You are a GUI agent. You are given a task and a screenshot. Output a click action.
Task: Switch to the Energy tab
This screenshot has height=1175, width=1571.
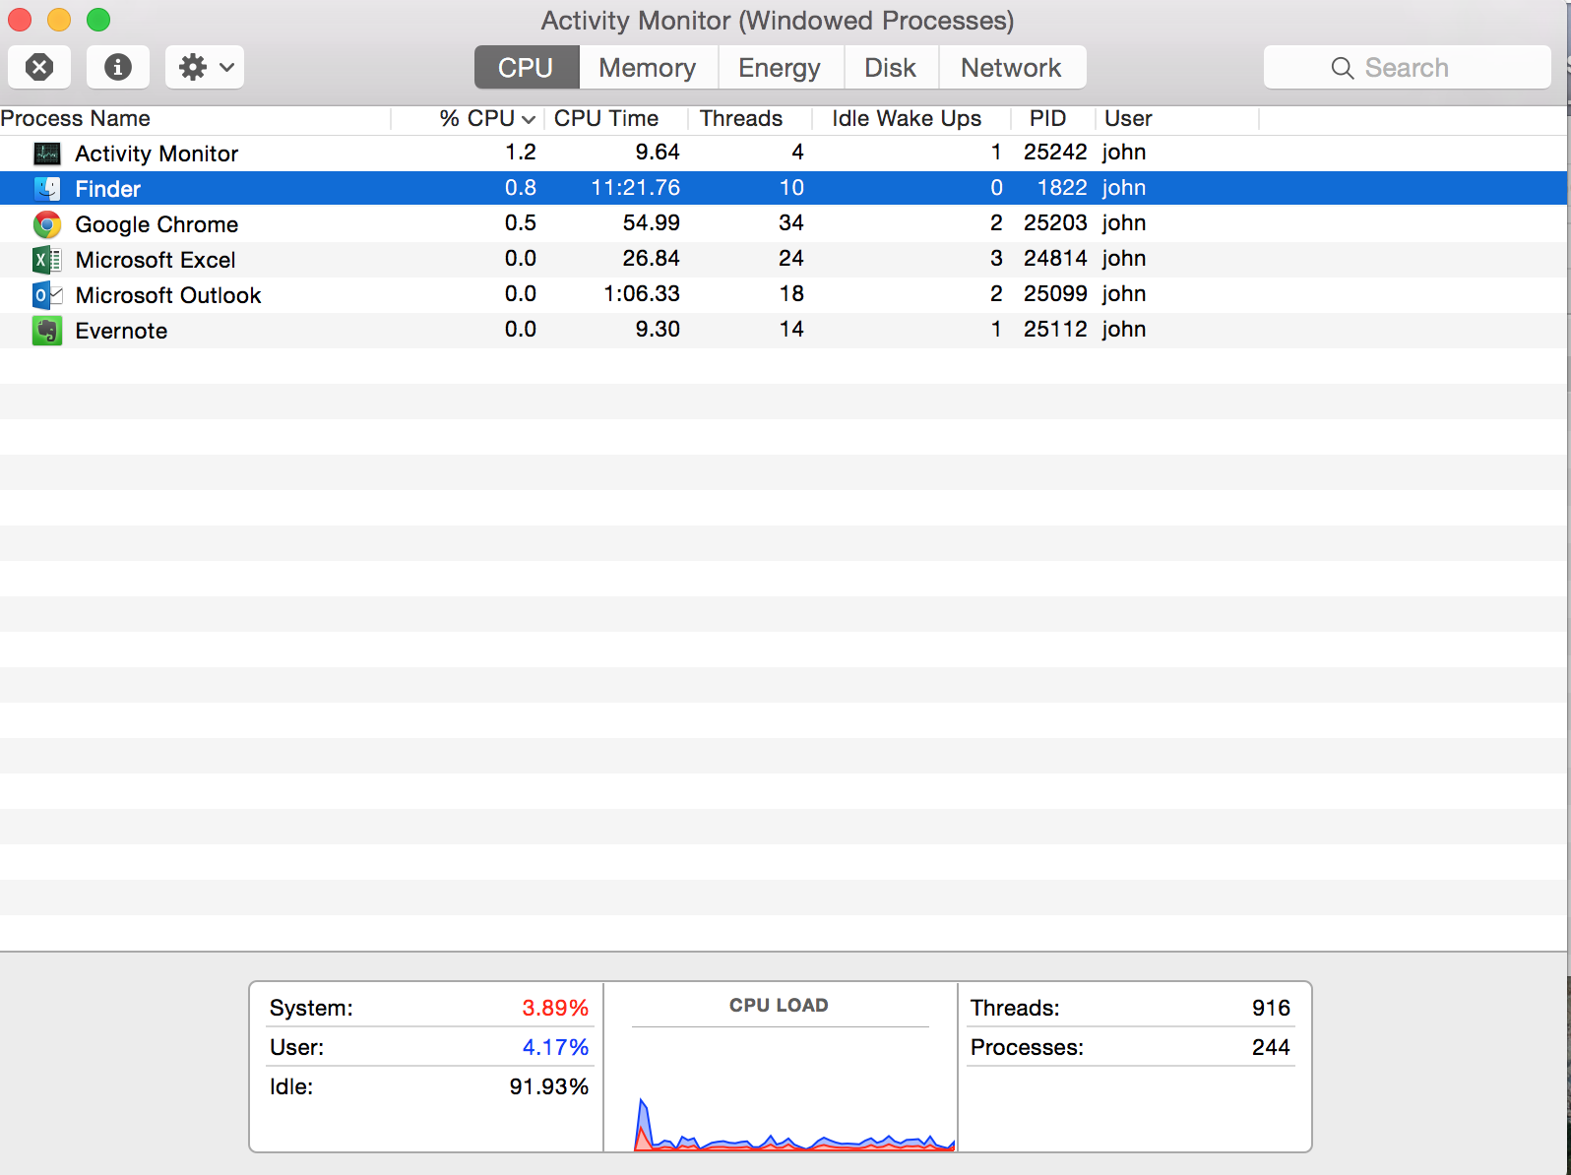pos(780,67)
